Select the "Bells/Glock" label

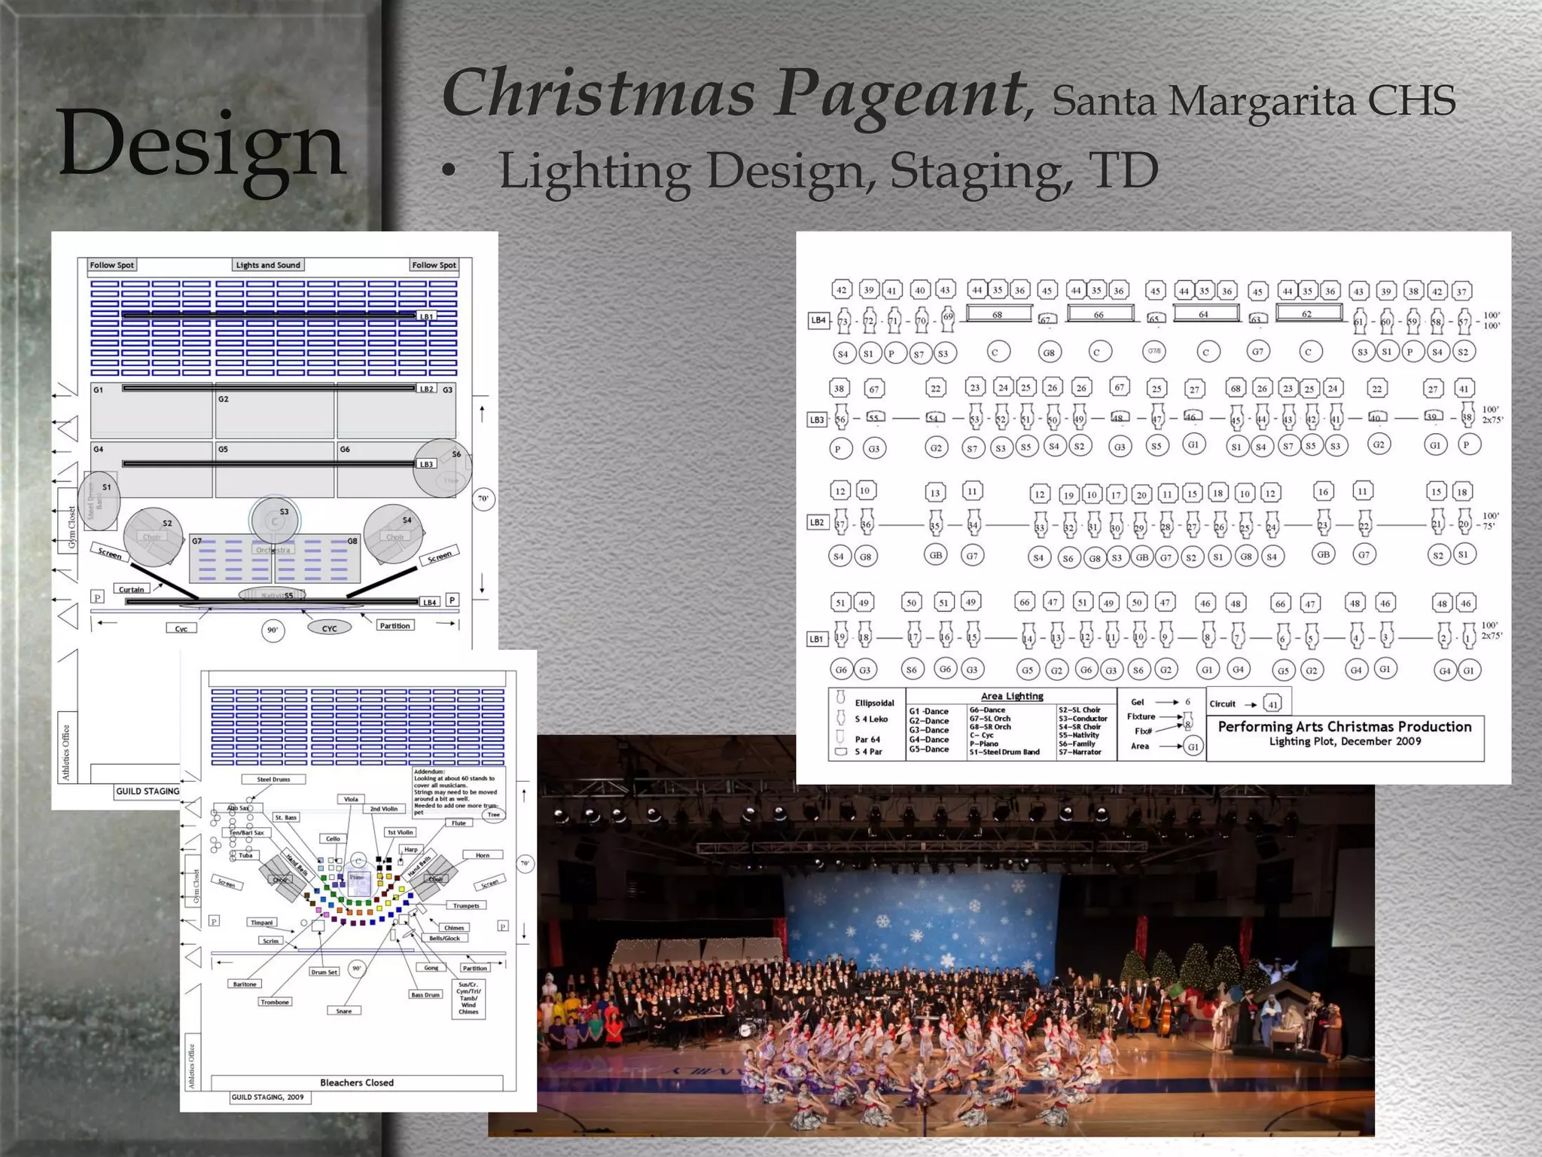tap(444, 939)
